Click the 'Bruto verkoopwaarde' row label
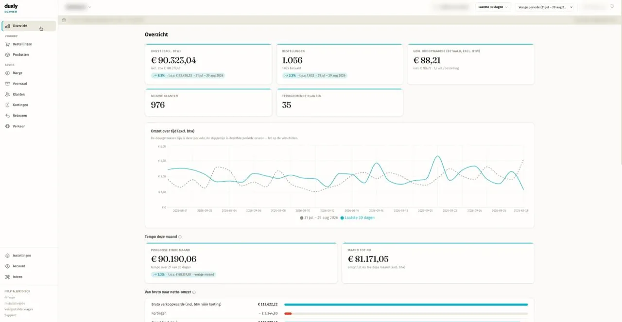 (186, 305)
